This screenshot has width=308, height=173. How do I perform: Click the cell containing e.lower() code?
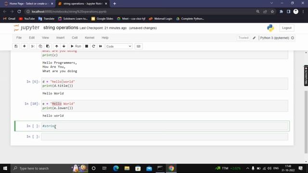(165, 106)
